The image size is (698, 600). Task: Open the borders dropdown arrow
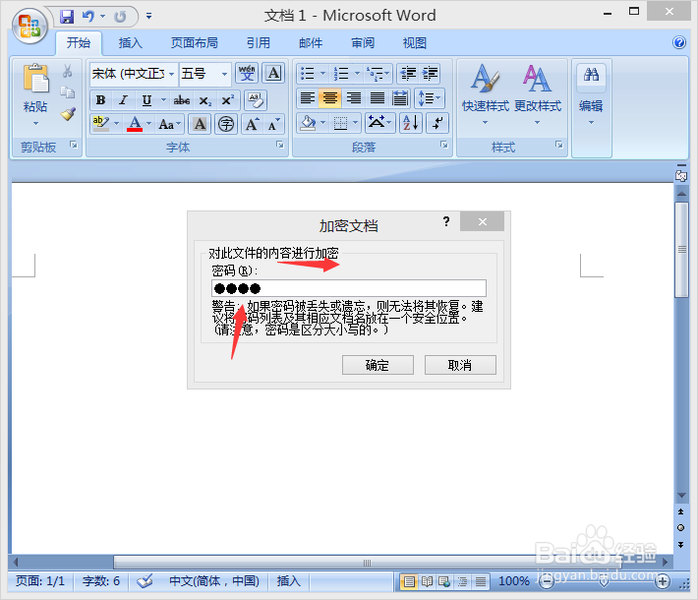click(355, 123)
